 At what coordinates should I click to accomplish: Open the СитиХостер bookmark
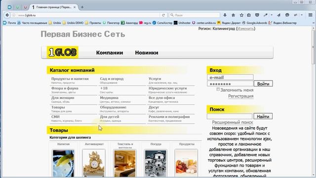point(162,23)
